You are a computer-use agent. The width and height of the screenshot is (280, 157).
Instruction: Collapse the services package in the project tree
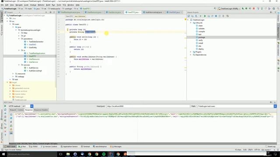click(x=19, y=65)
